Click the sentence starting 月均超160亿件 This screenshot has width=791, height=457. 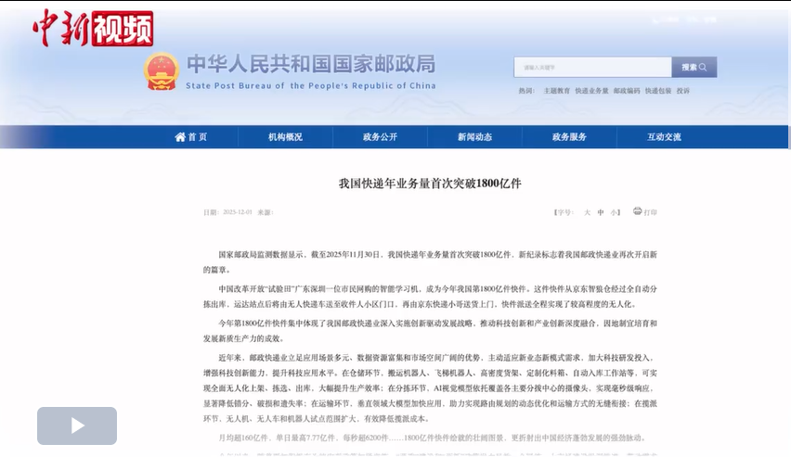[x=432, y=438]
